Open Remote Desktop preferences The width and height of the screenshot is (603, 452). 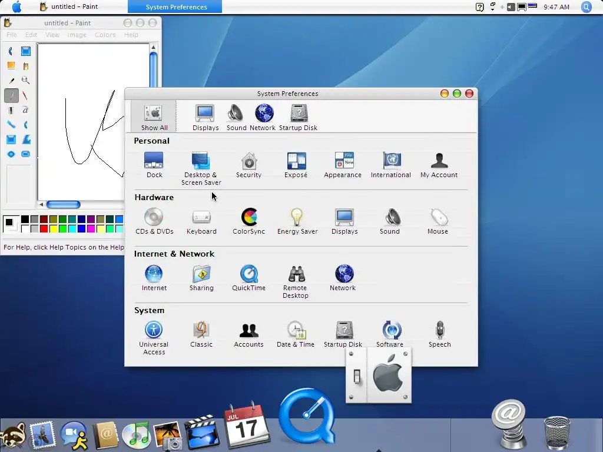[x=296, y=281]
